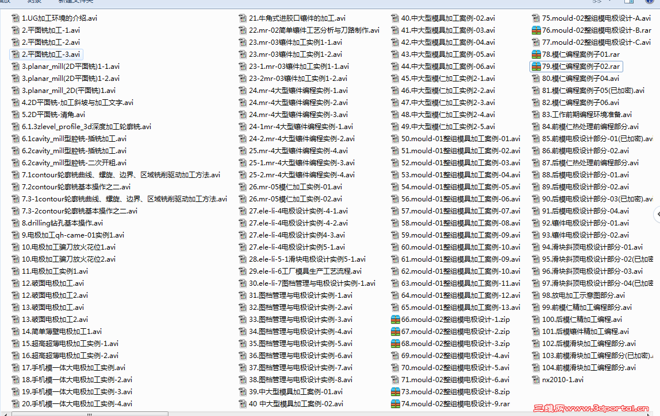The image size is (660, 416).
Task: Select file name 22.mr-02简单镶件工艺分析与刀路制作.avi
Action: point(314,30)
